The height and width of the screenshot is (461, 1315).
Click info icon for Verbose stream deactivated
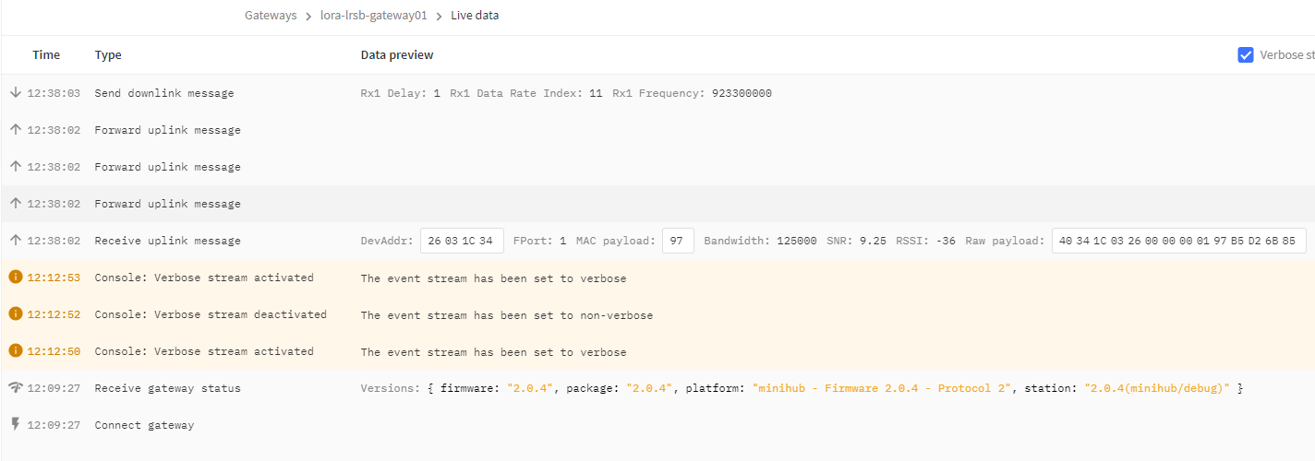coord(15,314)
